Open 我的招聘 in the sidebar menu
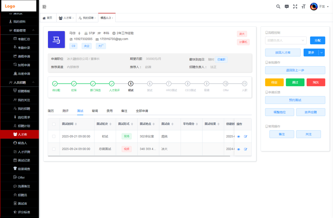The width and height of the screenshot is (333, 218). tap(20, 109)
